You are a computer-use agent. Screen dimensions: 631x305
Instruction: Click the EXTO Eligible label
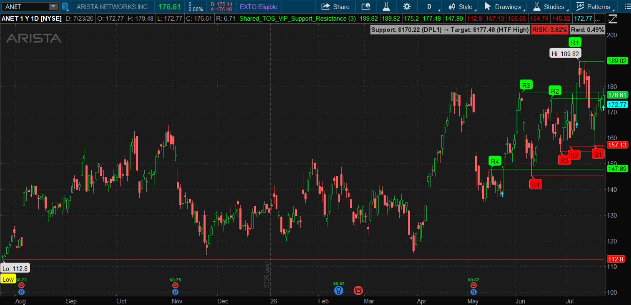(x=258, y=7)
